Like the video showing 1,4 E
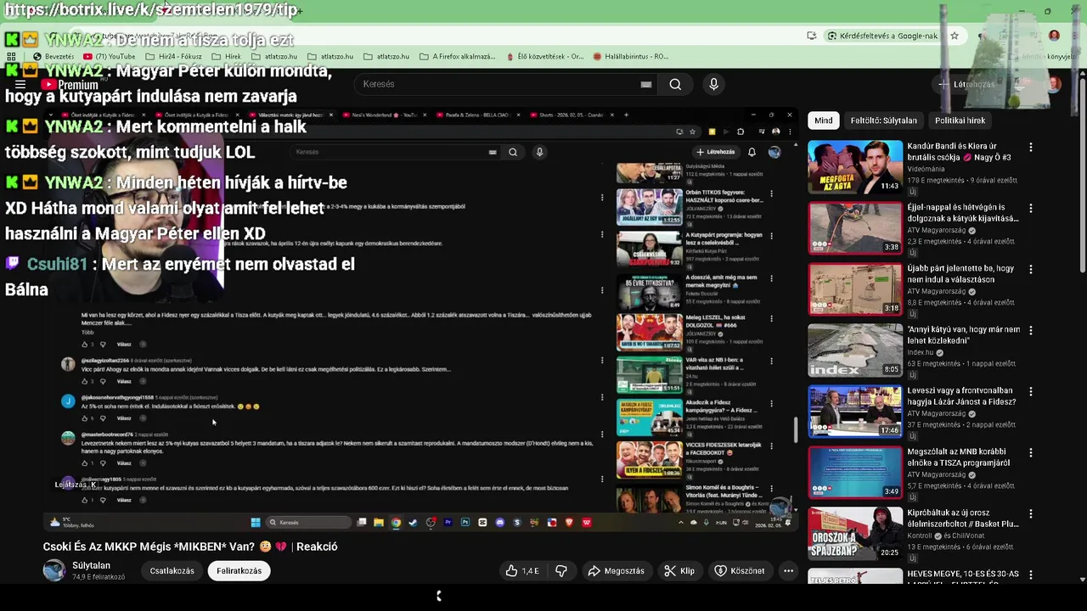The height and width of the screenshot is (611, 1087). point(522,571)
